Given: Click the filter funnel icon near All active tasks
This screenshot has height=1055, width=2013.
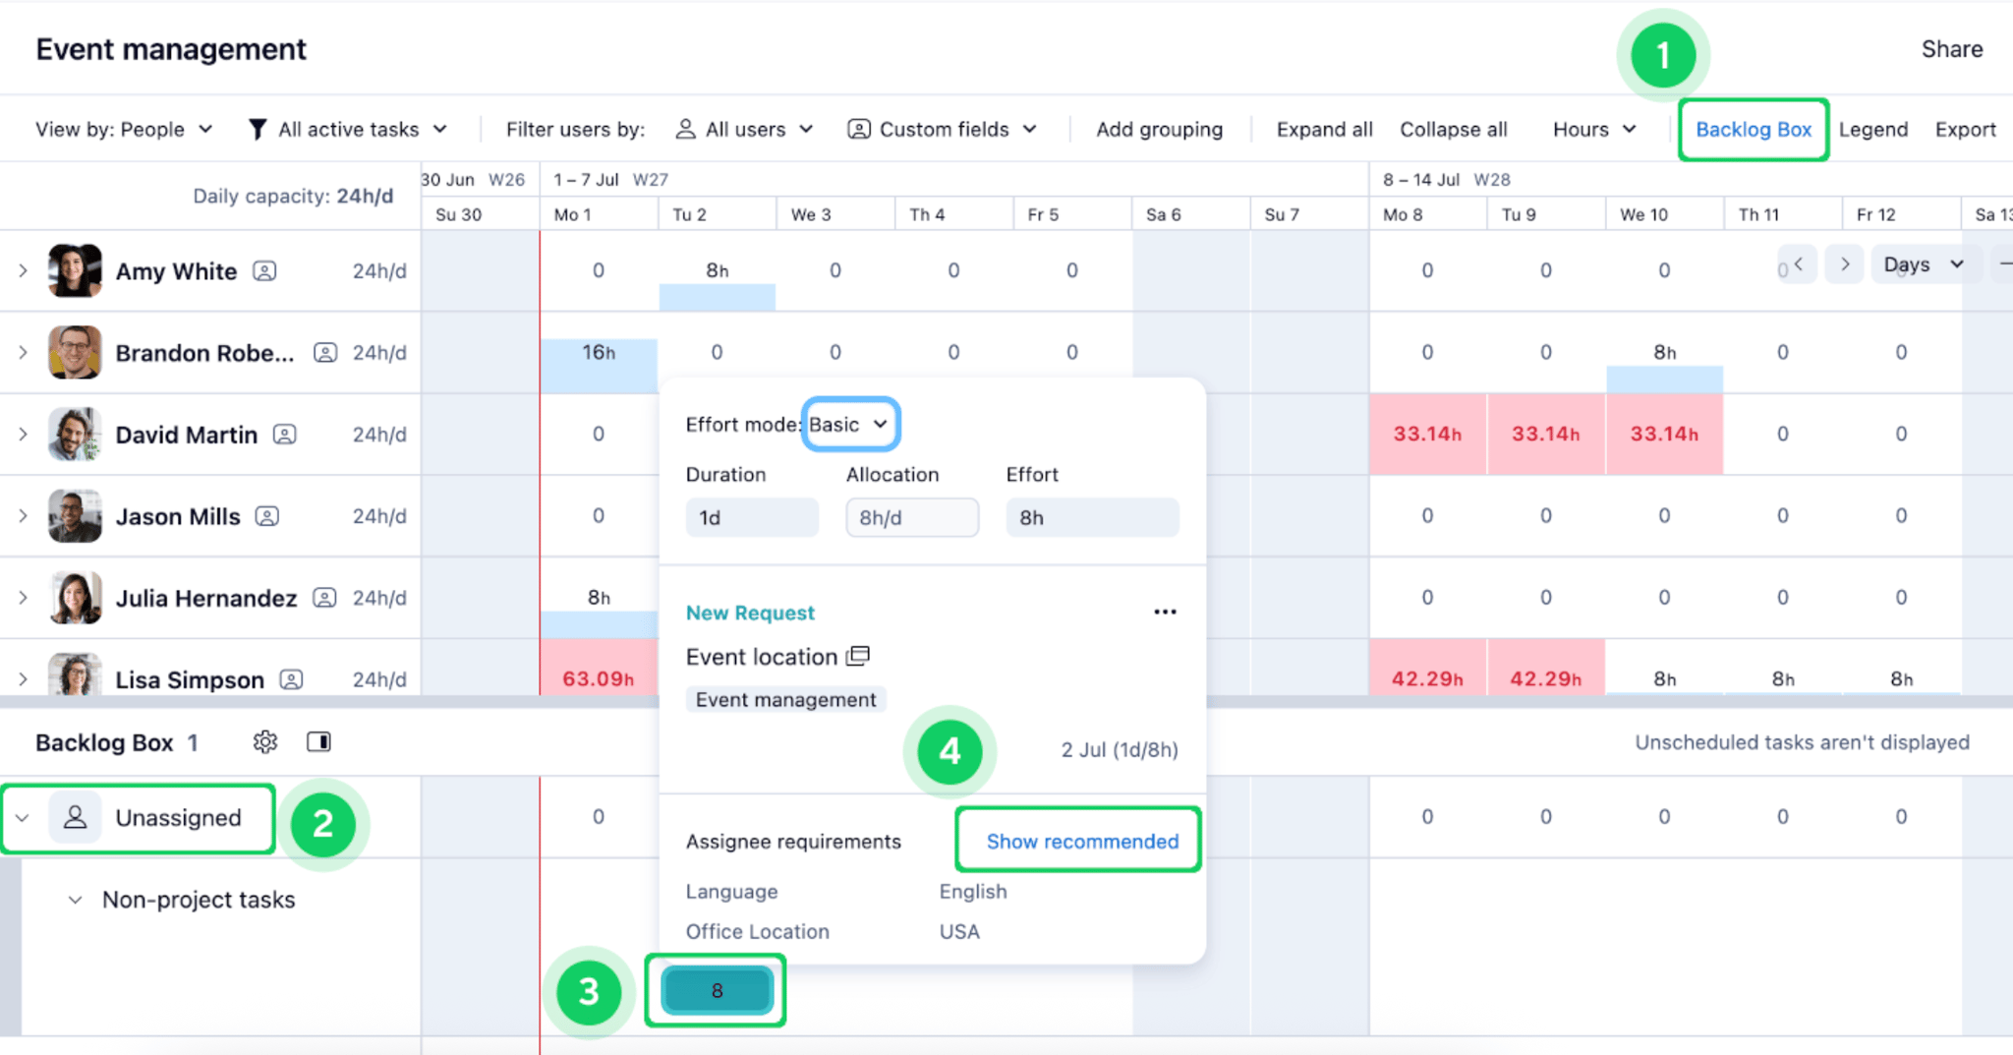Looking at the screenshot, I should [257, 128].
